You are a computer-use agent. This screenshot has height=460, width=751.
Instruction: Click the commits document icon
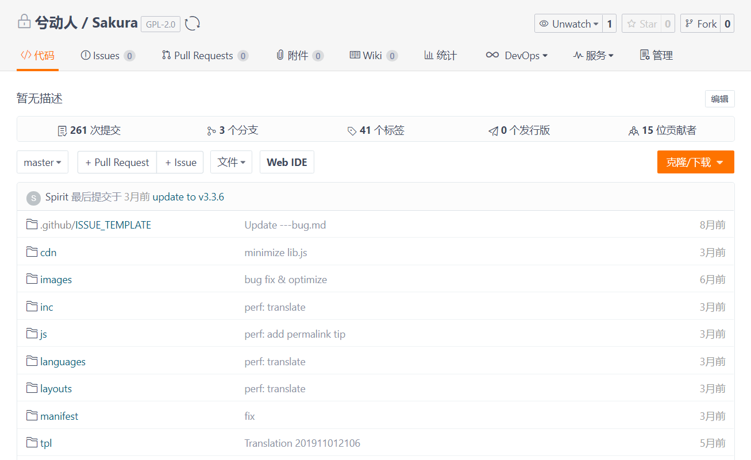[x=62, y=131]
